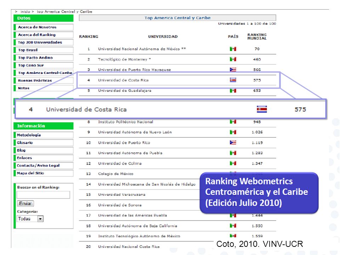340x255 pixels.
Task: Open Tecnológico de Monterrey link
Action: [x=124, y=59]
